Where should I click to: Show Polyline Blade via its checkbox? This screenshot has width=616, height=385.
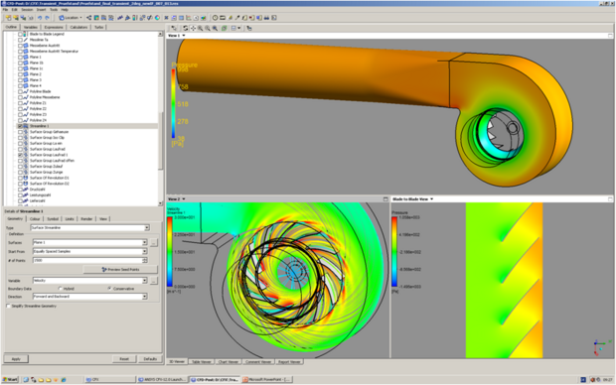pyautogui.click(x=20, y=92)
